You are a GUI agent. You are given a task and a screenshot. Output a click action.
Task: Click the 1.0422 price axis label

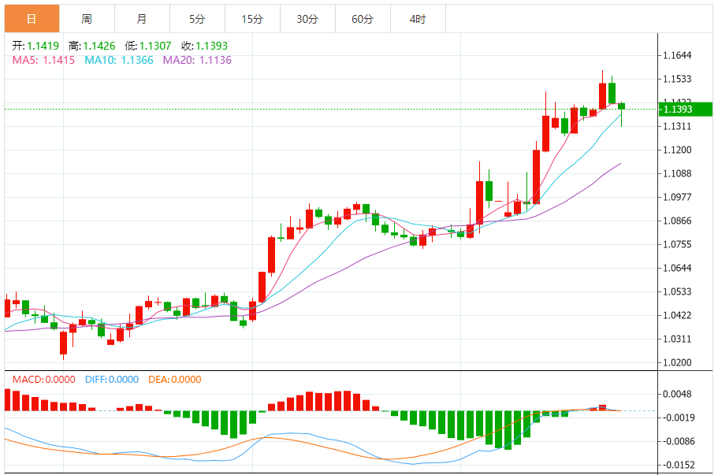677,315
